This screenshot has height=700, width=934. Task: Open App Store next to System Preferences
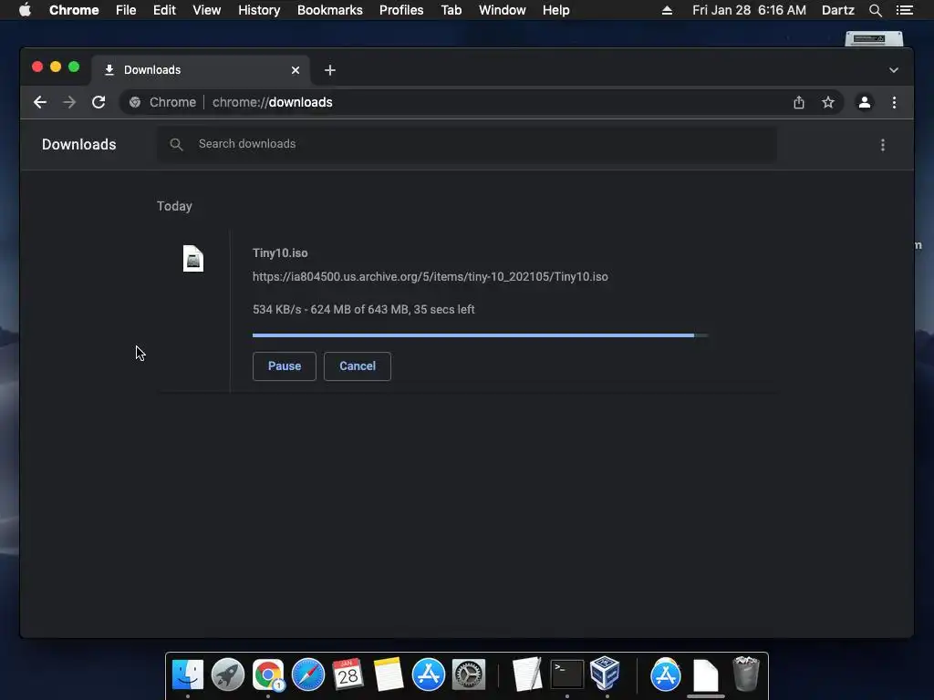point(429,674)
